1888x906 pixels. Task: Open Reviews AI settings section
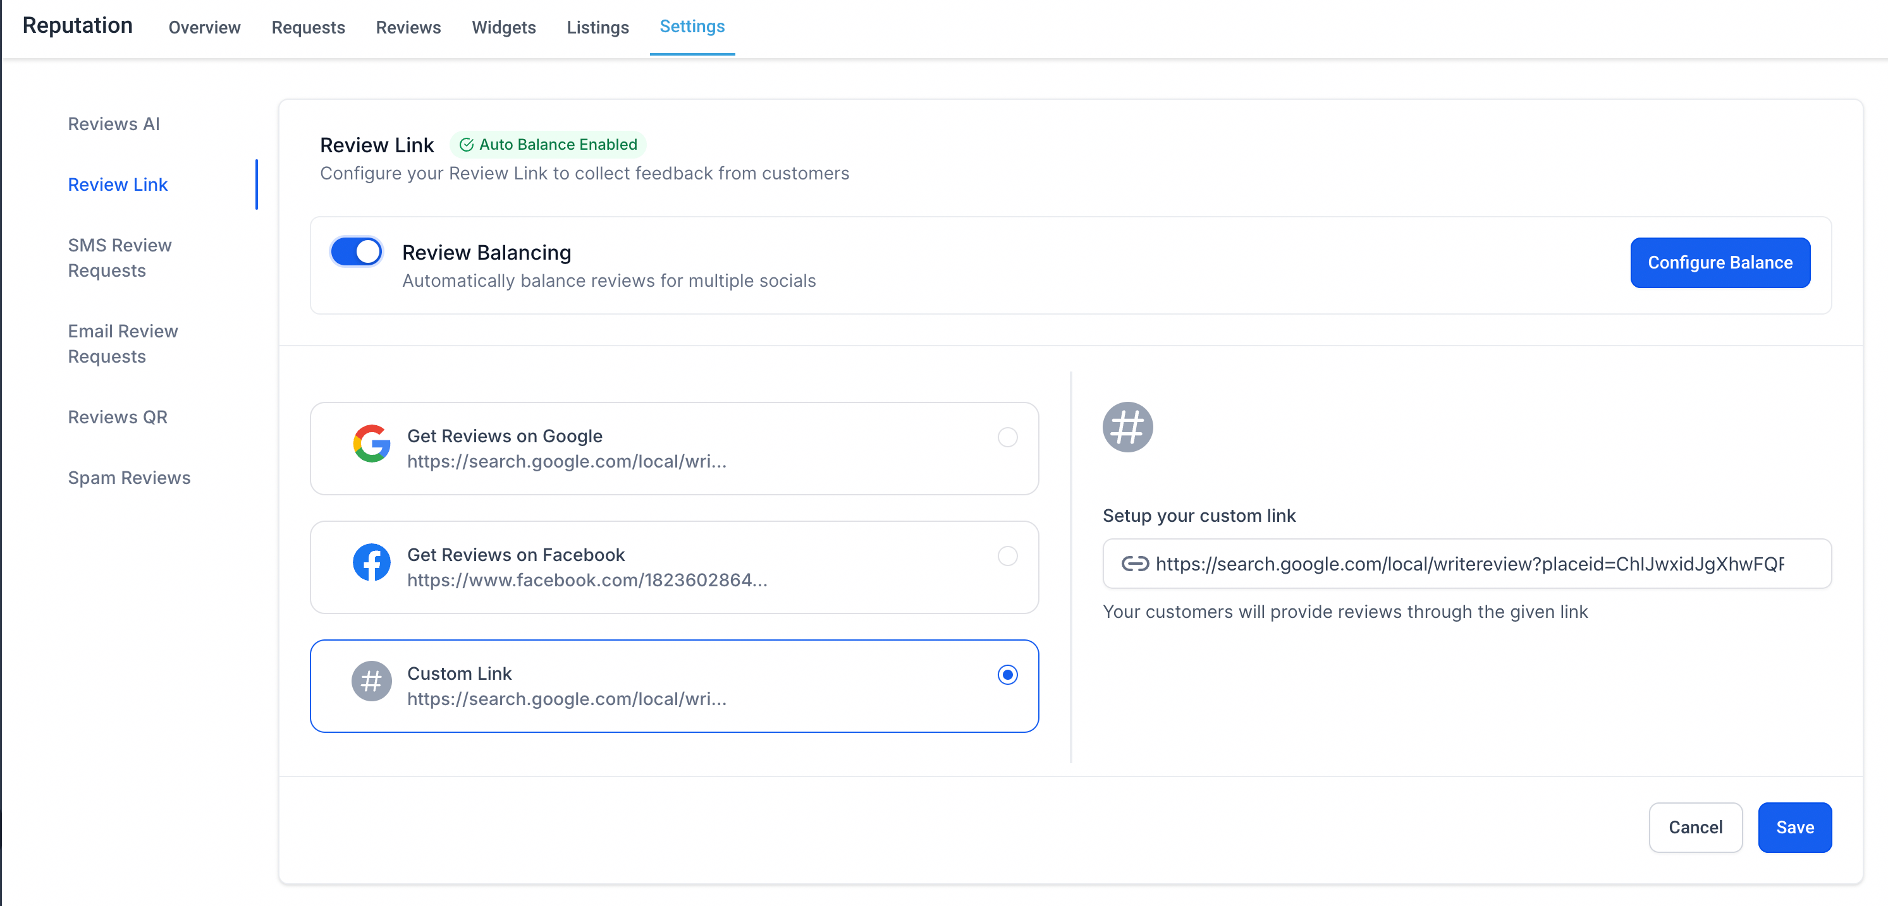[x=114, y=124]
